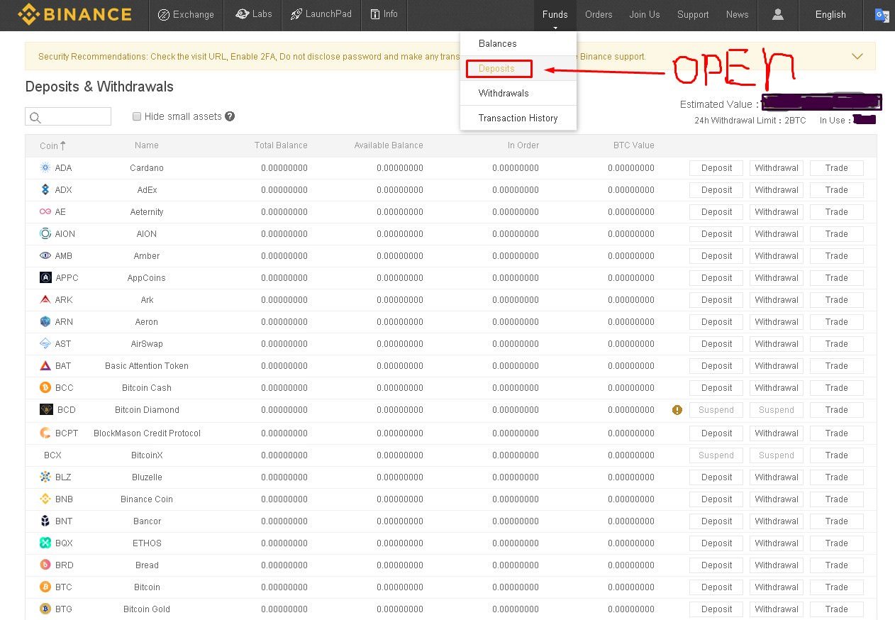Click the ETHOS BQX coin icon
The image size is (895, 620).
45,543
